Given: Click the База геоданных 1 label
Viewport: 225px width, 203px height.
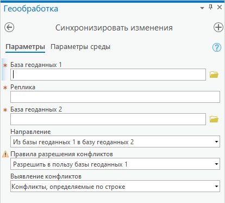Looking at the screenshot, I should click(36, 65).
